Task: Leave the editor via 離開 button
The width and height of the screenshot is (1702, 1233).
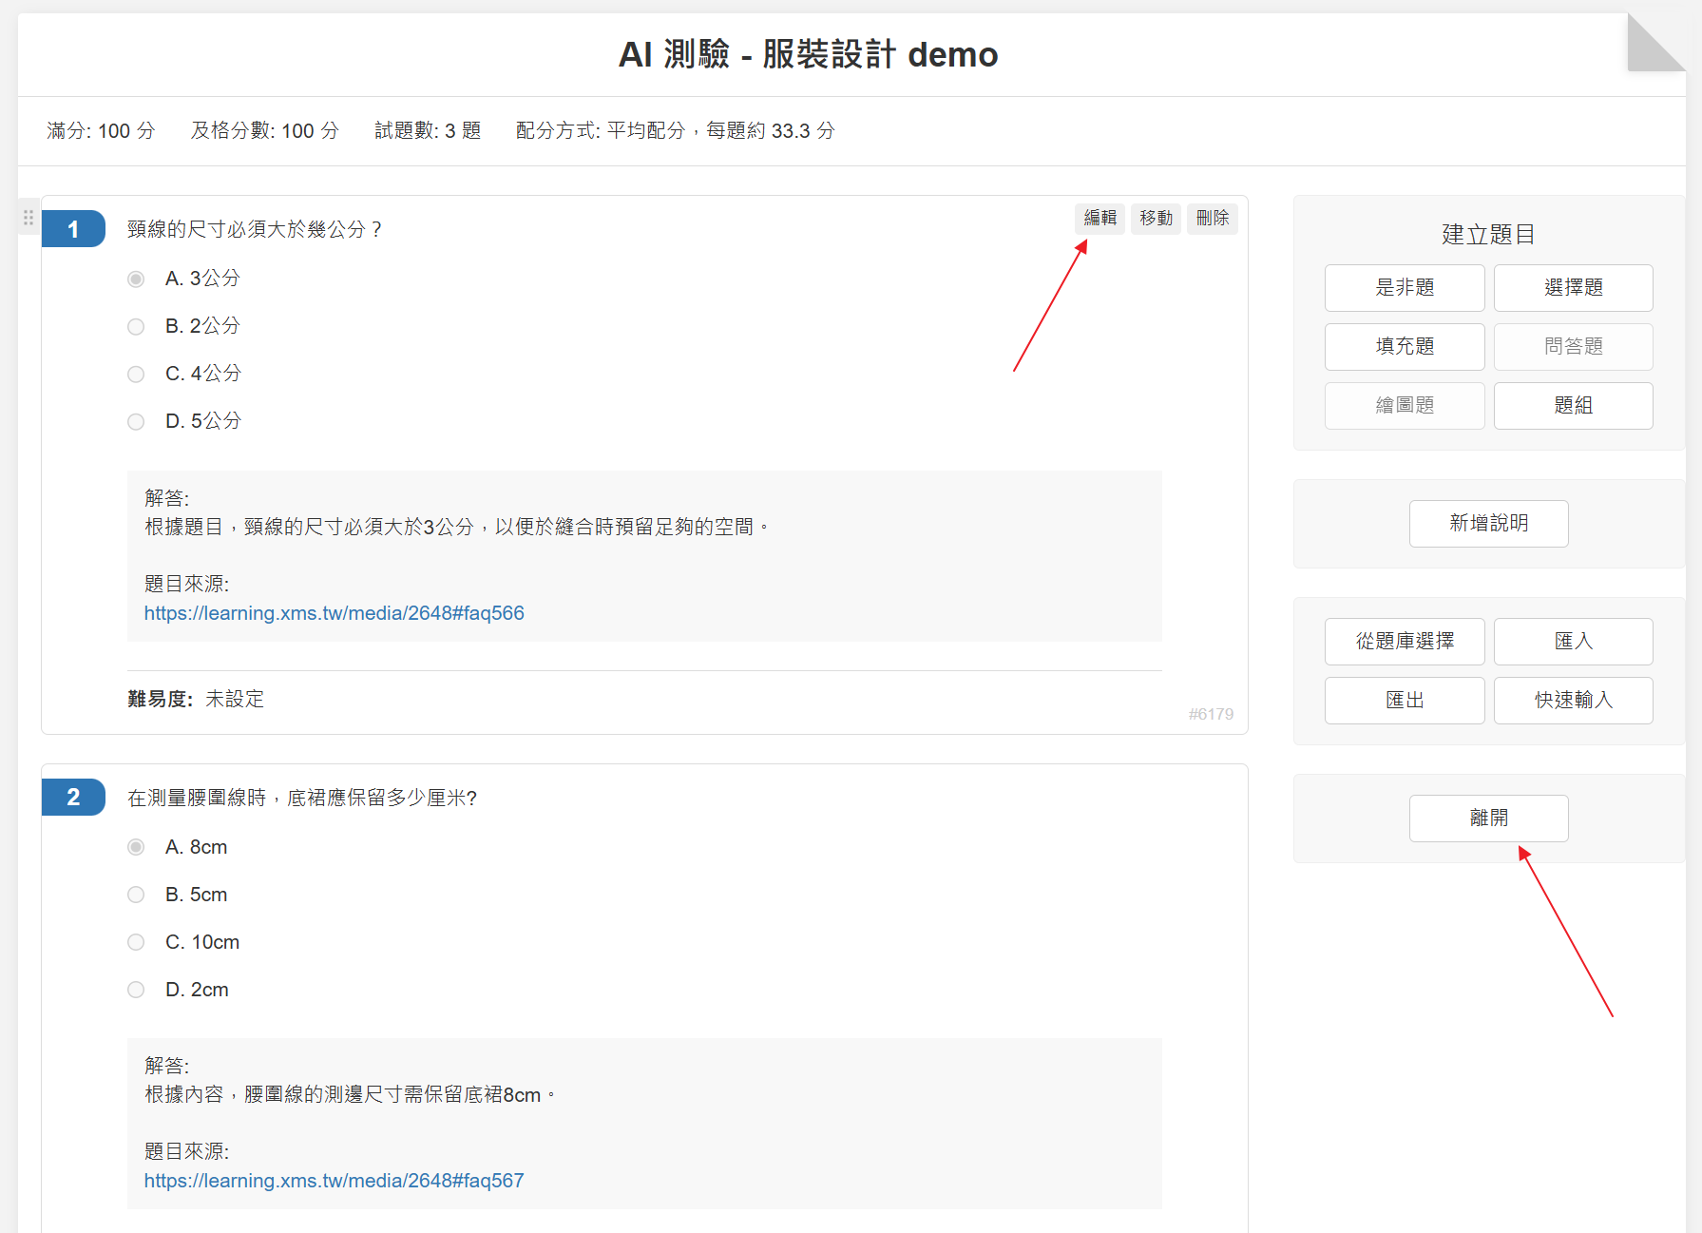Action: pyautogui.click(x=1488, y=819)
